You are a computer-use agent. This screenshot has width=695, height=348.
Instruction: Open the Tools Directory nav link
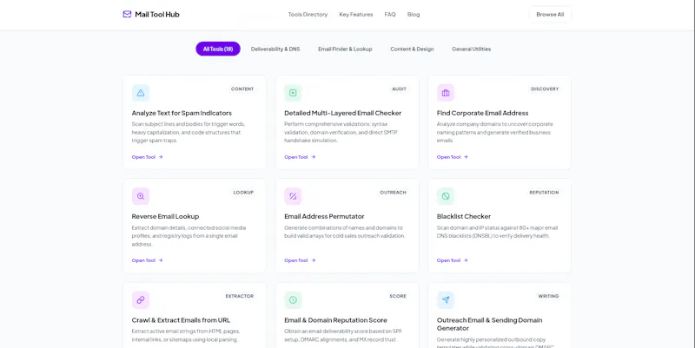tap(308, 15)
